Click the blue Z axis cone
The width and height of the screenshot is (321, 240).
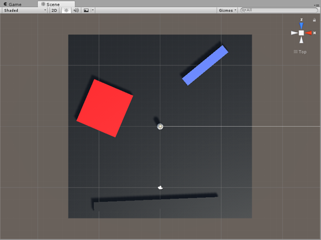coord(301,26)
